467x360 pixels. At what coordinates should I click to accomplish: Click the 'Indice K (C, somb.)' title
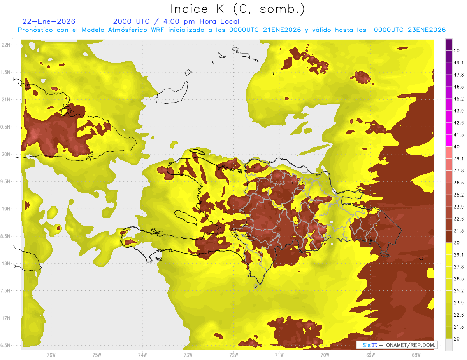pos(237,9)
